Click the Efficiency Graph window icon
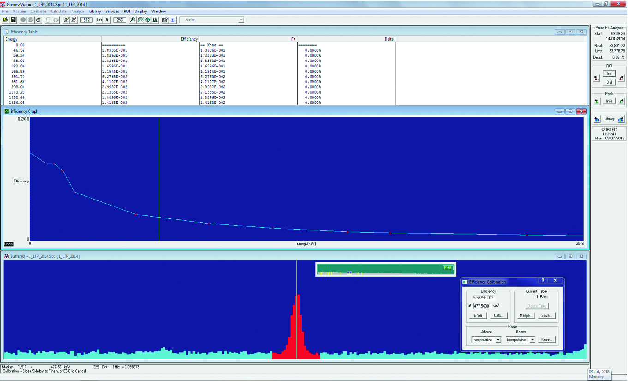 pos(6,111)
